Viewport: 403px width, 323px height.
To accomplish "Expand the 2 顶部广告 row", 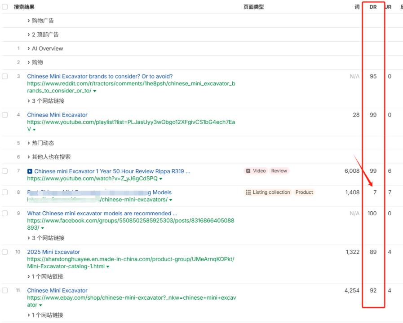I will (x=43, y=35).
